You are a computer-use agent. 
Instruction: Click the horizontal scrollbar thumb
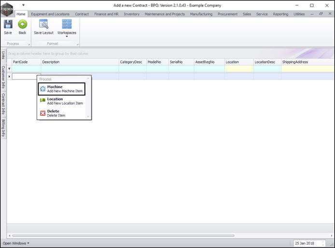point(123,235)
